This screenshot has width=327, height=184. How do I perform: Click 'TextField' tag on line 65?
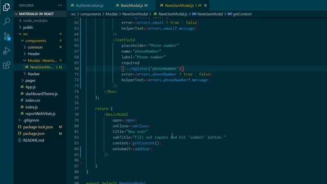pyautogui.click(x=125, y=40)
